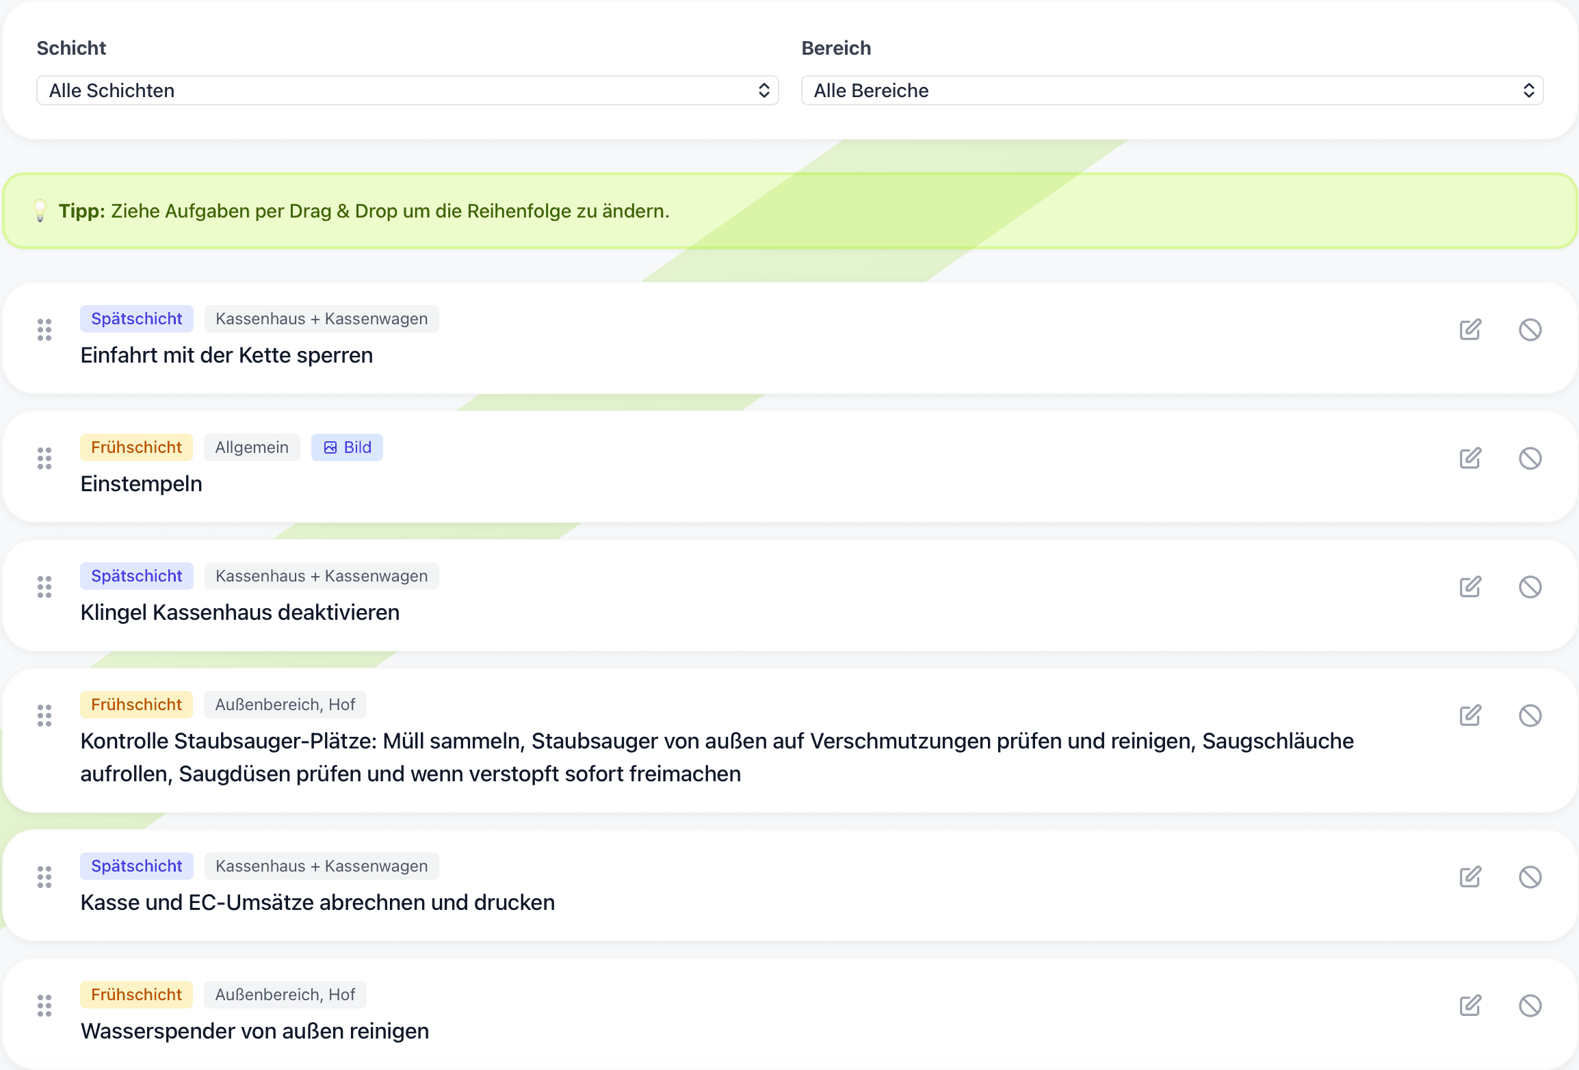
Task: Disable the "Kasse und EC-Umsätze abrechnen" task
Action: [x=1530, y=876]
